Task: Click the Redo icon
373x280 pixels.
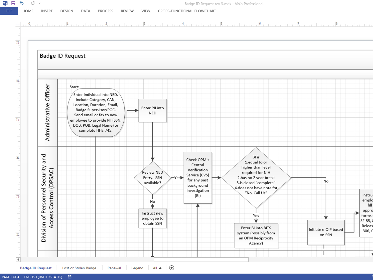Action: (33, 3)
